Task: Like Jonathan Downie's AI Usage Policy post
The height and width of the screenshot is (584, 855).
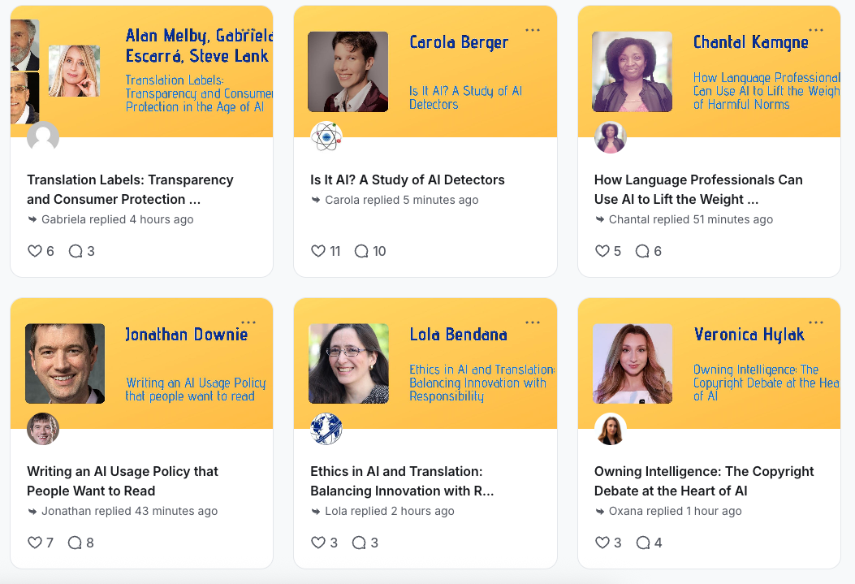Action: (x=35, y=543)
